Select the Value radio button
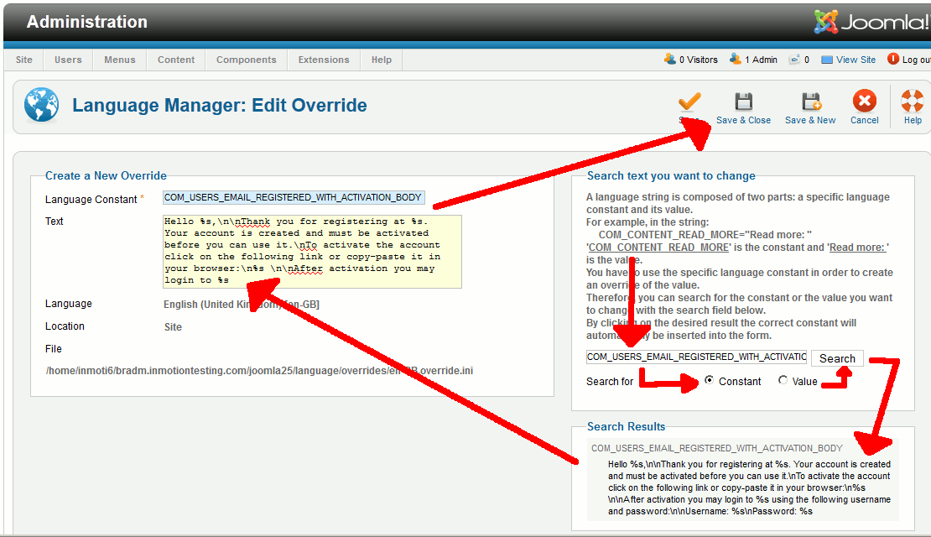Screen dimensions: 931x537 pos(783,380)
